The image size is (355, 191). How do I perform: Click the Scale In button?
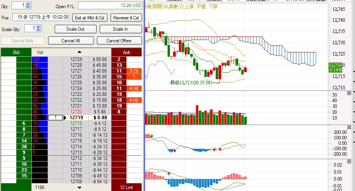pyautogui.click(x=120, y=29)
